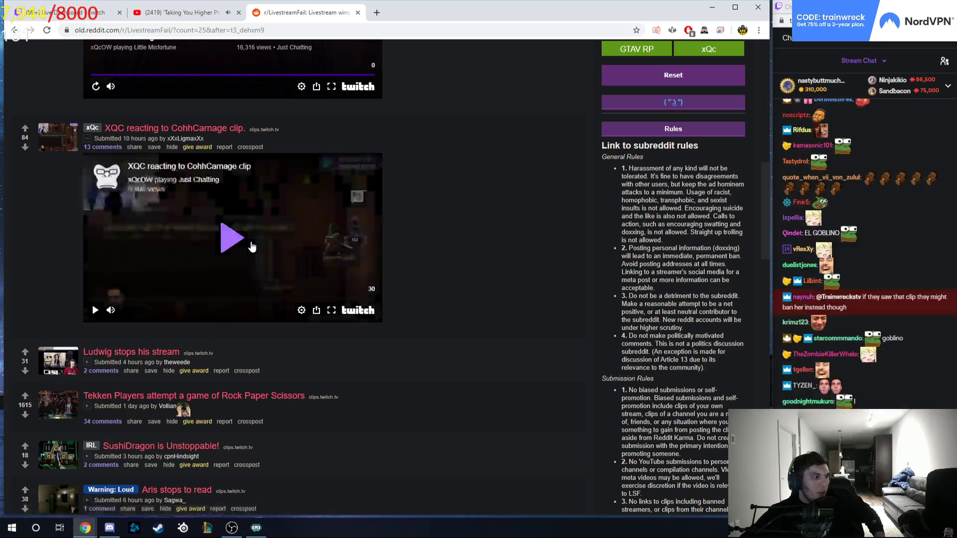The image size is (957, 538).
Task: Click the Twitch logo in CohhCarnage clip player
Action: point(358,310)
